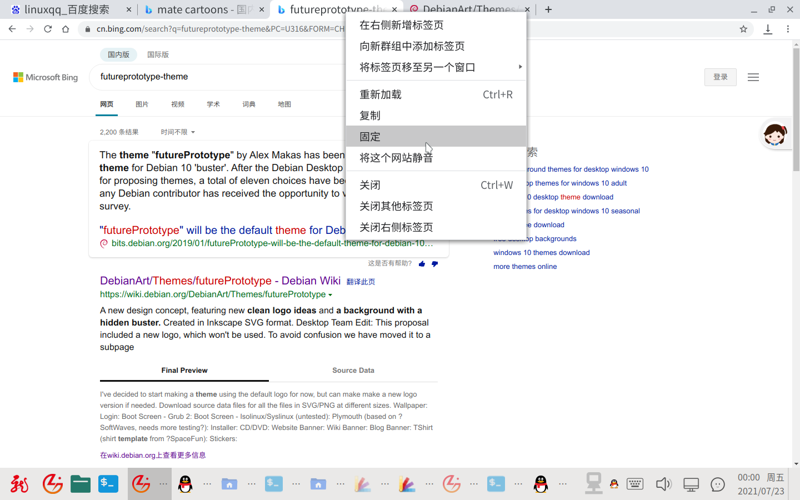Viewport: 800px width, 500px height.
Task: Select 固定 to pin the tab
Action: (x=436, y=136)
